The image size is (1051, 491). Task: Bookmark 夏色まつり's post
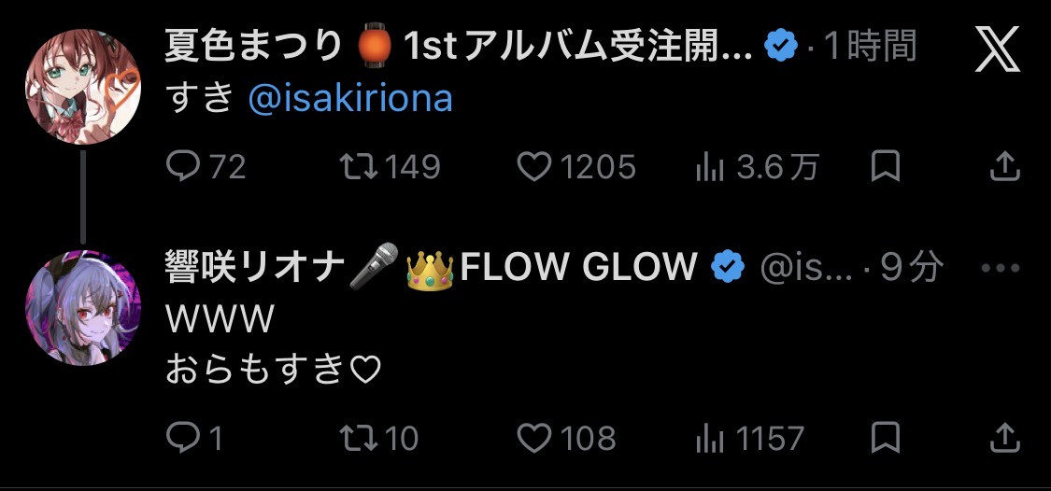885,167
